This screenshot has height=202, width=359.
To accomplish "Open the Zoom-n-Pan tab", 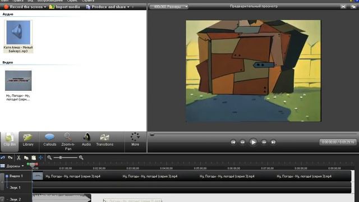I will click(68, 142).
